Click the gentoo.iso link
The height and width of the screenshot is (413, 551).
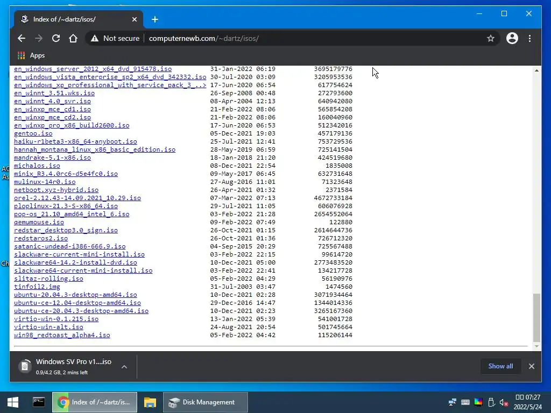point(33,133)
